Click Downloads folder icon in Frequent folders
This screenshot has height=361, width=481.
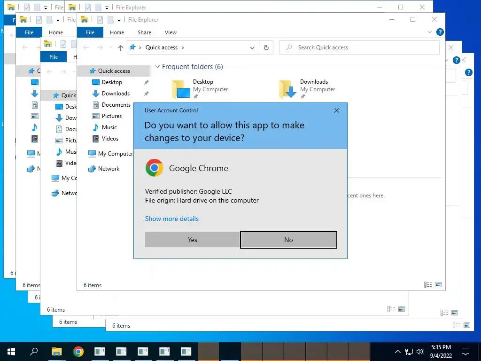tap(288, 89)
